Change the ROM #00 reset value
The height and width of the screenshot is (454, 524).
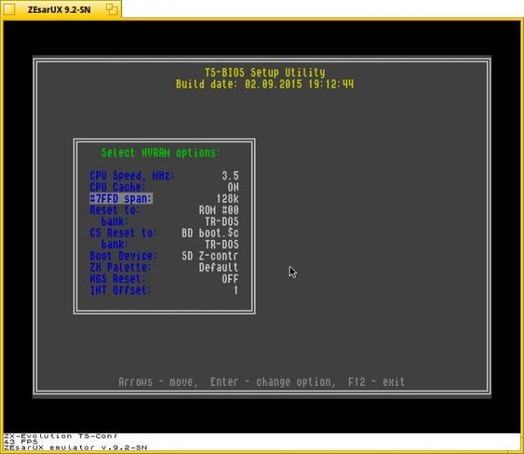point(218,210)
